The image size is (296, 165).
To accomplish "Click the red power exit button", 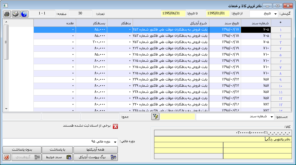I will coord(7,157).
